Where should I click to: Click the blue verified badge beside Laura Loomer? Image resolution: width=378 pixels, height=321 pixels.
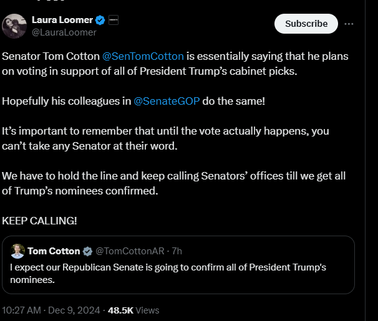click(100, 20)
